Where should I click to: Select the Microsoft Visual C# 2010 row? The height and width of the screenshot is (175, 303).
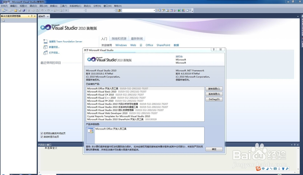[x=145, y=95]
